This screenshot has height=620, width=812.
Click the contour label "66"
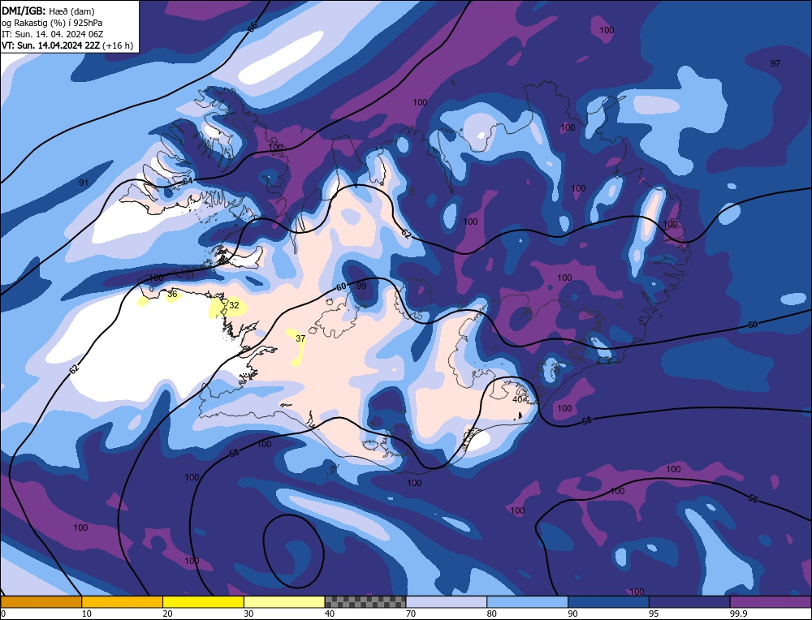[x=253, y=28]
